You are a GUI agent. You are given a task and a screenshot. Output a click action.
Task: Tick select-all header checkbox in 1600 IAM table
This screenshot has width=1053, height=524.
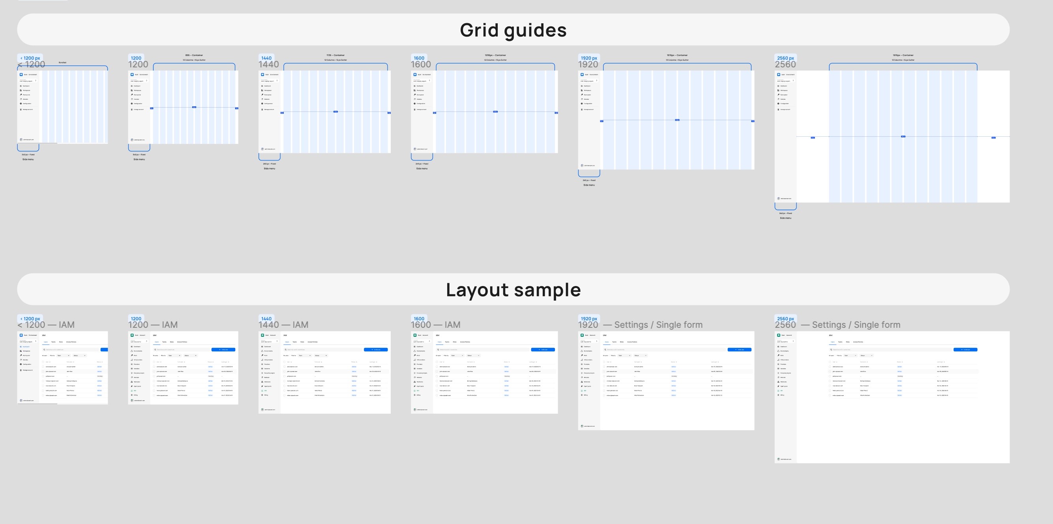437,362
